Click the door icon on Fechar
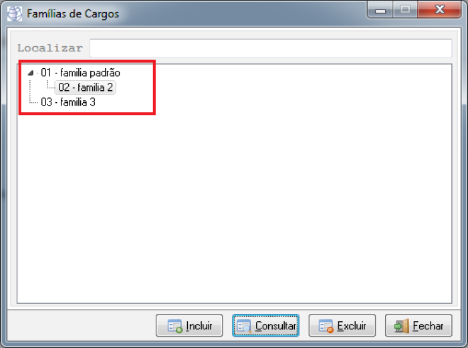Viewport: 468px width, 348px height. [x=402, y=326]
